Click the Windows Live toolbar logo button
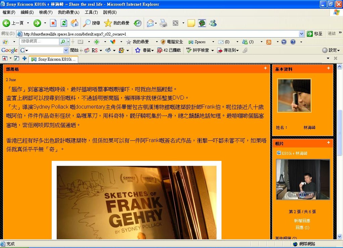This screenshot has width=343, height=248. (5, 42)
